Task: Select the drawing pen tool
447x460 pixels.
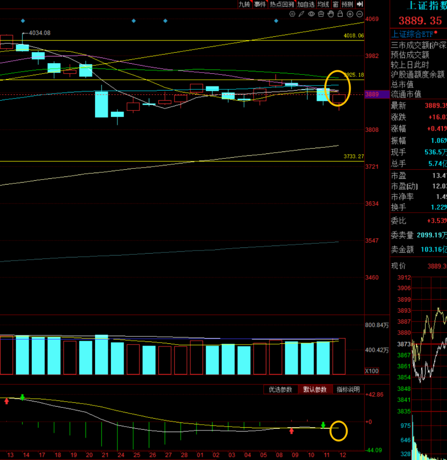Action: tap(302, 14)
